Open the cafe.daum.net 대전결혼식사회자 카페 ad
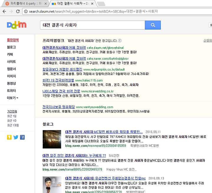The height and width of the screenshot is (193, 212). tap(64, 48)
